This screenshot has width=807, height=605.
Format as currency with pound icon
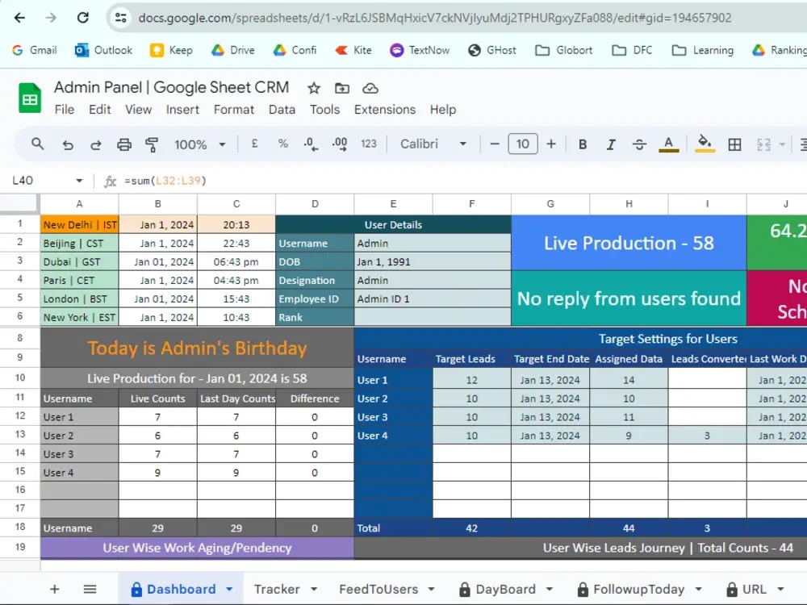[254, 144]
